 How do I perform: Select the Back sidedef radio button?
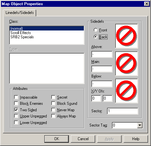click(96, 37)
